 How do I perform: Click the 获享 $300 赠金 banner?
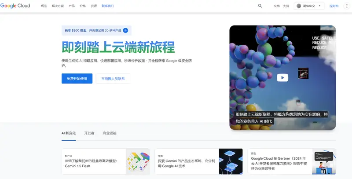point(96,30)
